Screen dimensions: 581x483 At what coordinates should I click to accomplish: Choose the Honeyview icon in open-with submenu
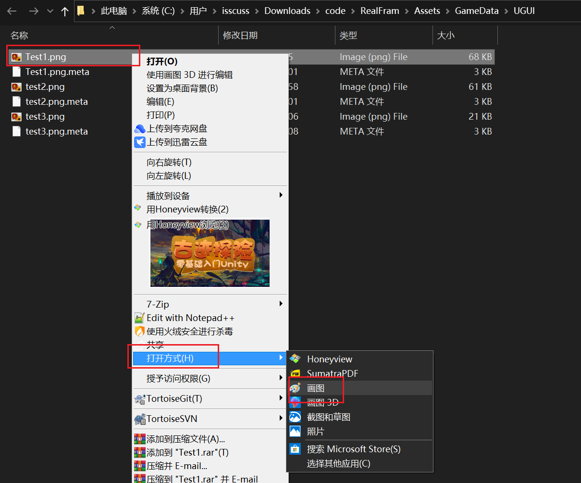coord(295,359)
